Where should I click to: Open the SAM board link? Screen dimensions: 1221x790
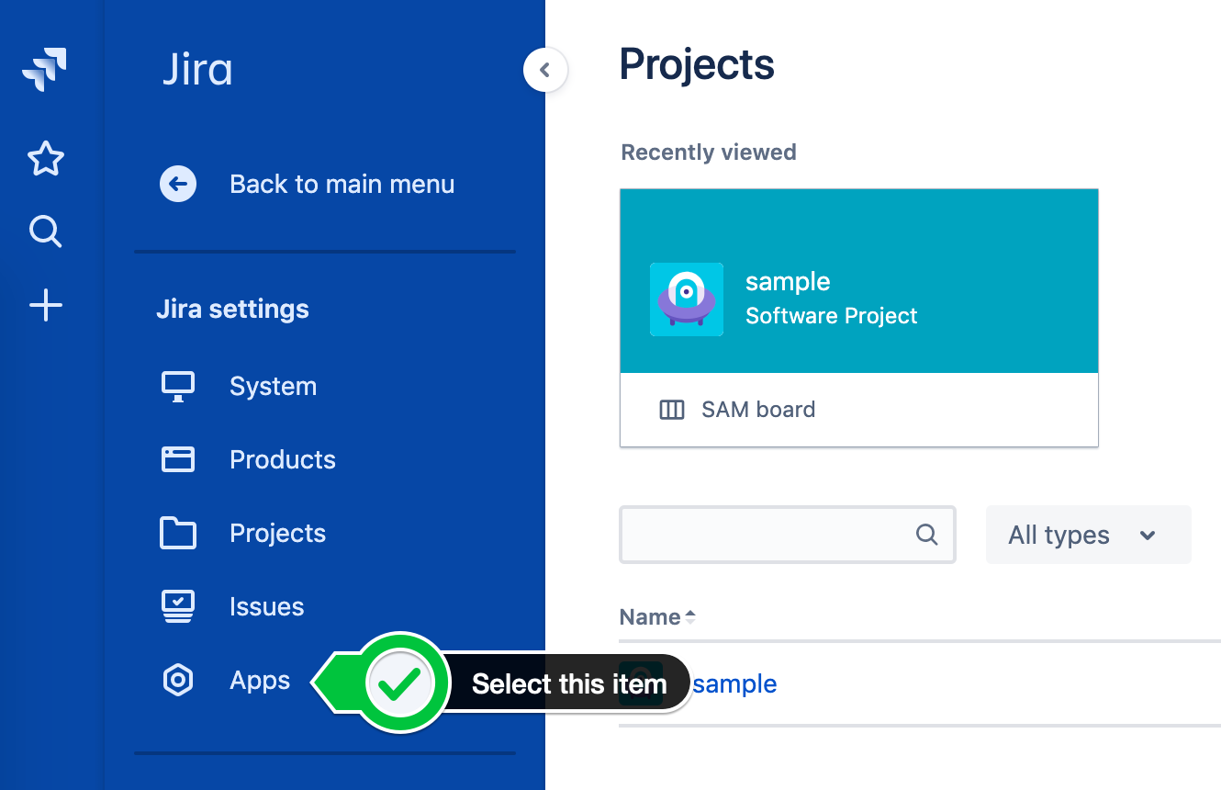(758, 410)
